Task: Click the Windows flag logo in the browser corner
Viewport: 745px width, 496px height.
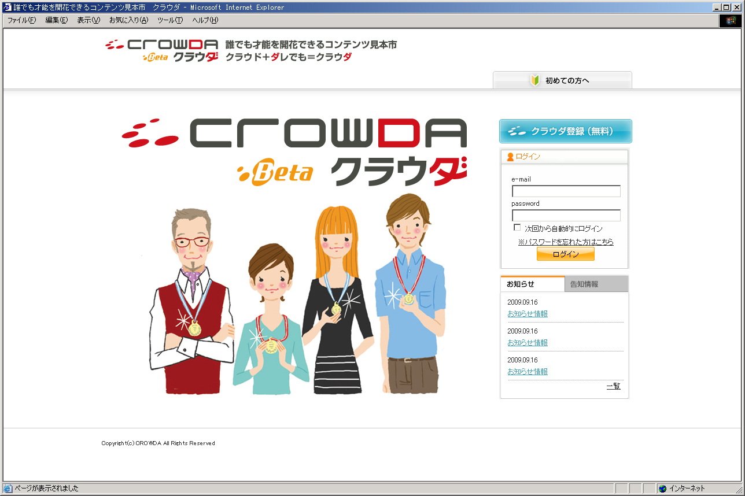Action: coord(731,20)
